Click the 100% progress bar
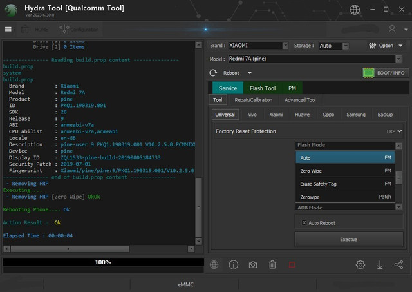The height and width of the screenshot is (292, 412). [x=103, y=262]
